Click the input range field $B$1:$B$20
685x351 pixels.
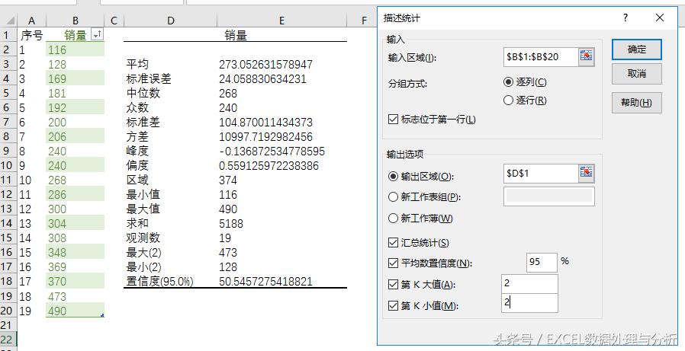[x=542, y=56]
